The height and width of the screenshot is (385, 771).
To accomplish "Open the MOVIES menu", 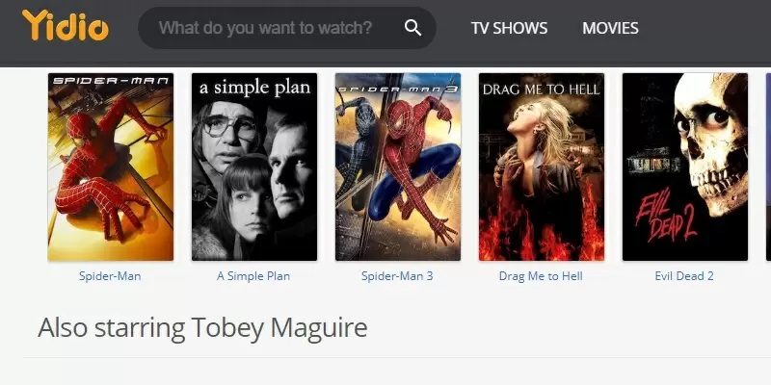I will [x=610, y=28].
